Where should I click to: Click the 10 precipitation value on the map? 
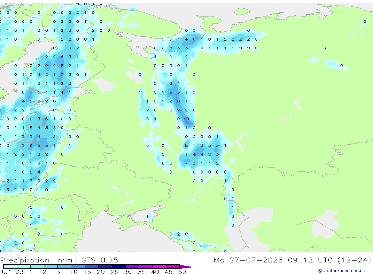click(186, 119)
